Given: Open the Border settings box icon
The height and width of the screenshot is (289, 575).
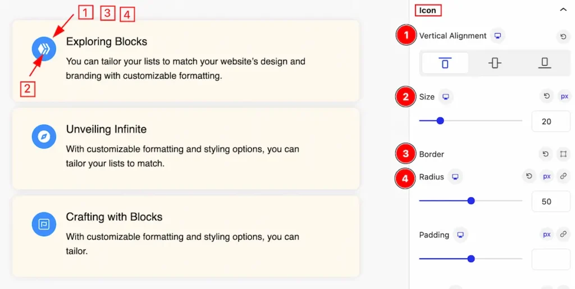Looking at the screenshot, I should pos(563,154).
